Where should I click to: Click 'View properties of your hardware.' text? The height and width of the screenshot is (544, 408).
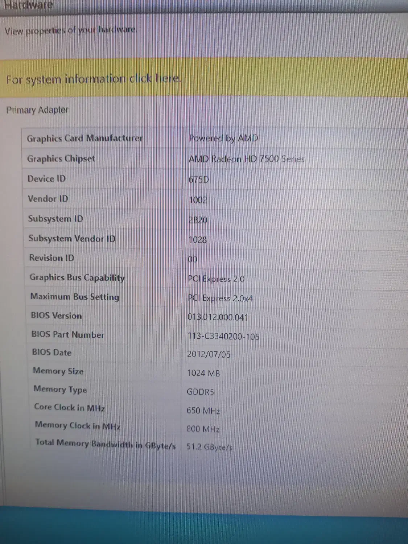coord(71,30)
